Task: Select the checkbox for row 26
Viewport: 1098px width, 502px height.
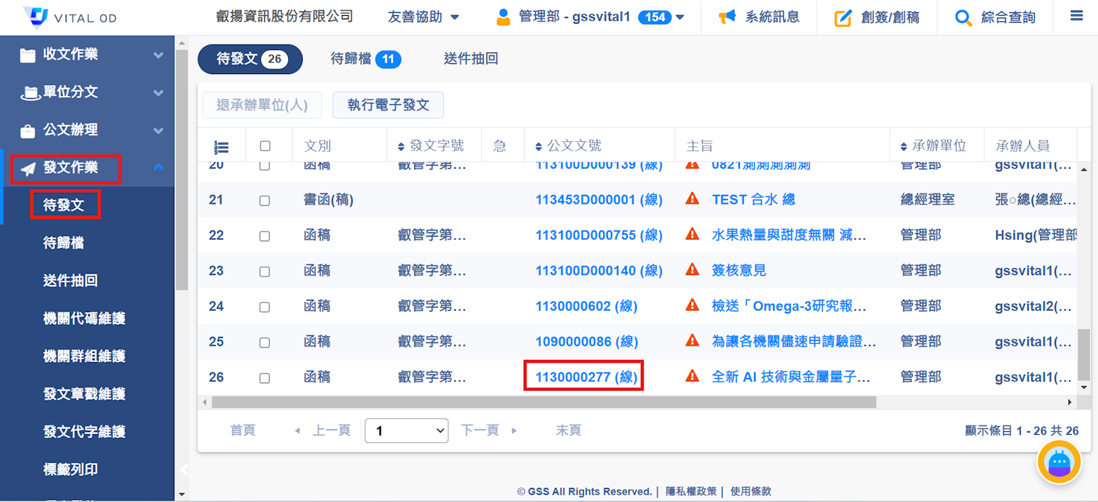Action: 265,378
